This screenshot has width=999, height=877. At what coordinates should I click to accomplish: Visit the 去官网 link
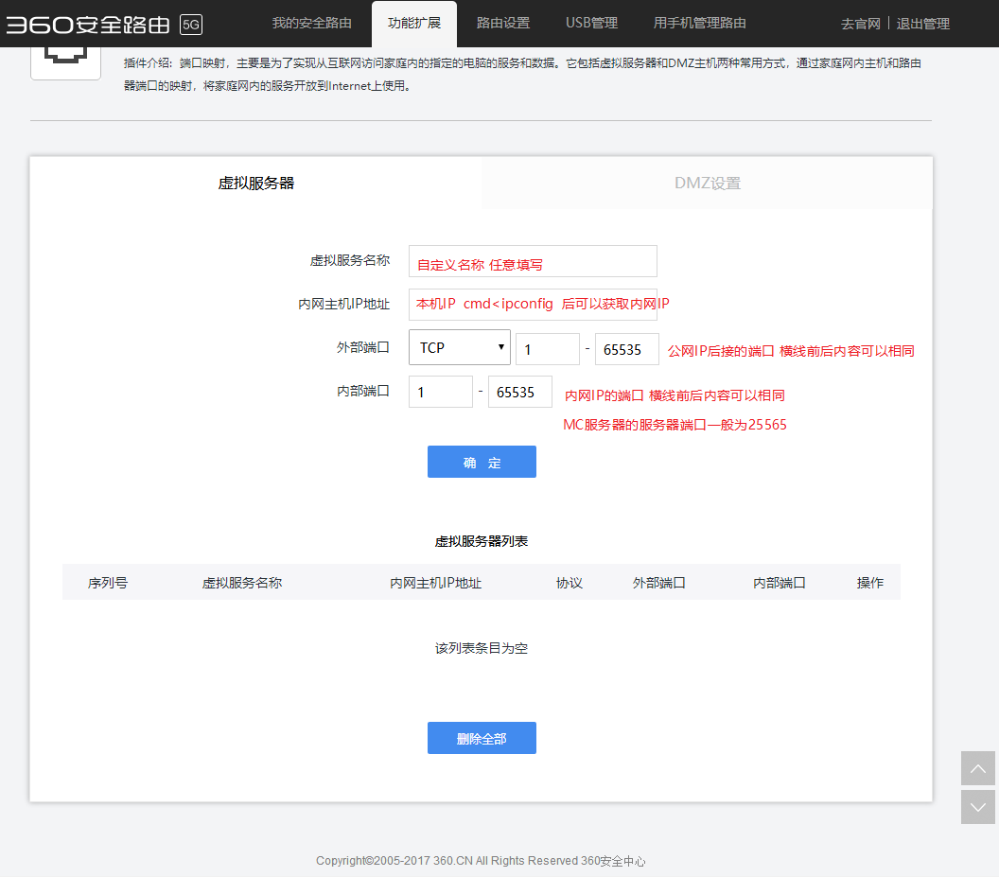click(x=860, y=24)
